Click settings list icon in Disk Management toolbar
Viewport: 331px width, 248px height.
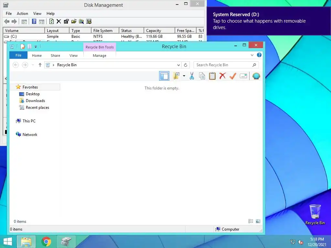pyautogui.click(x=89, y=21)
